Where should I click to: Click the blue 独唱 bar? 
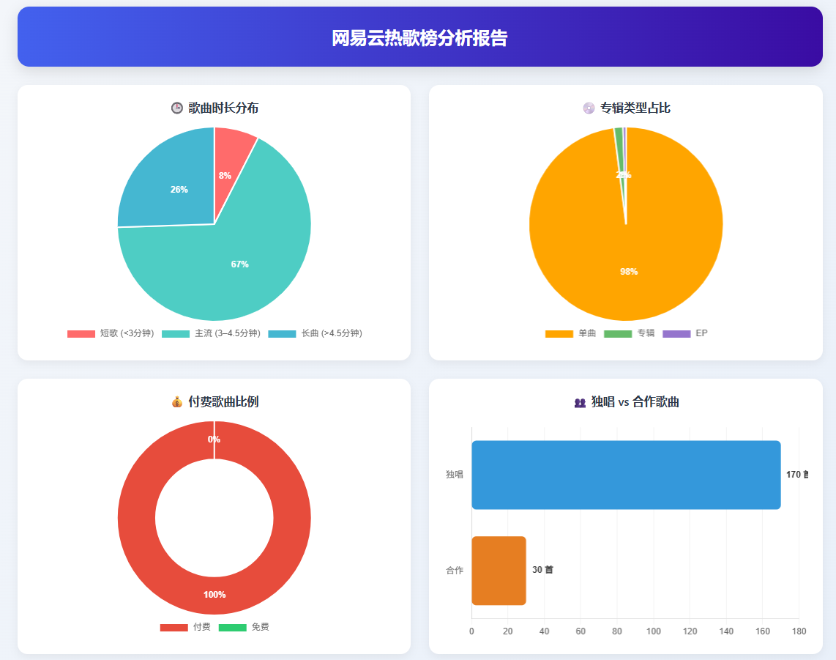click(626, 475)
